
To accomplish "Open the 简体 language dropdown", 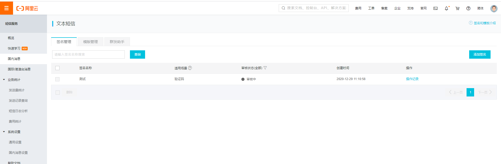I will pos(480,8).
